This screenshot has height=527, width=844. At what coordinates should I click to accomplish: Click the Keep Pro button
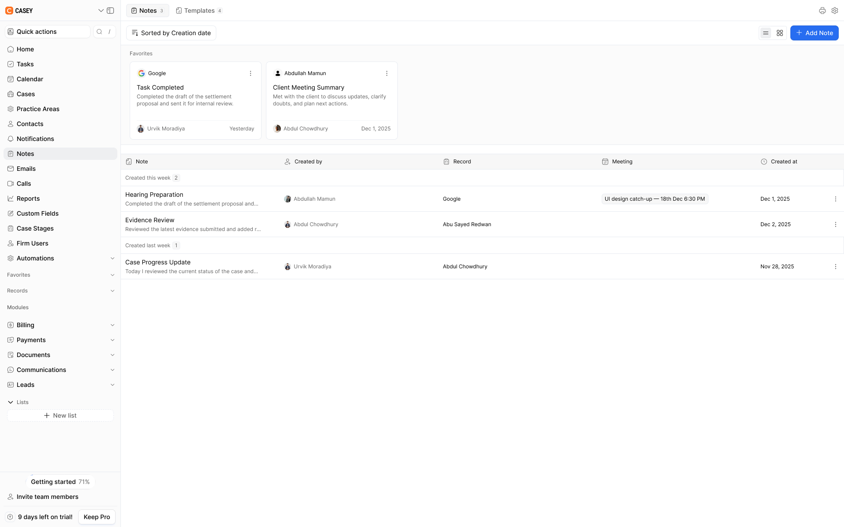click(97, 517)
